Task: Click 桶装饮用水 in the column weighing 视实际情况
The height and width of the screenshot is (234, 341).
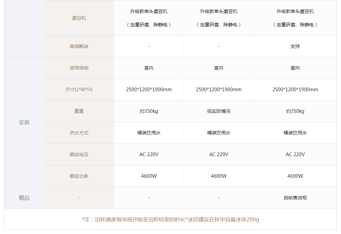Action: click(218, 133)
